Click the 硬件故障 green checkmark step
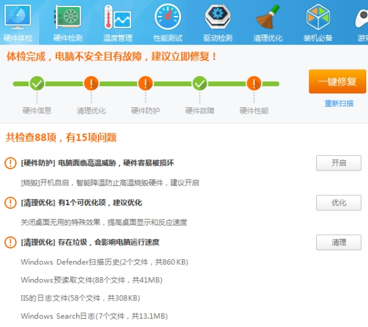Viewport: 368px width, 327px height. (x=200, y=84)
